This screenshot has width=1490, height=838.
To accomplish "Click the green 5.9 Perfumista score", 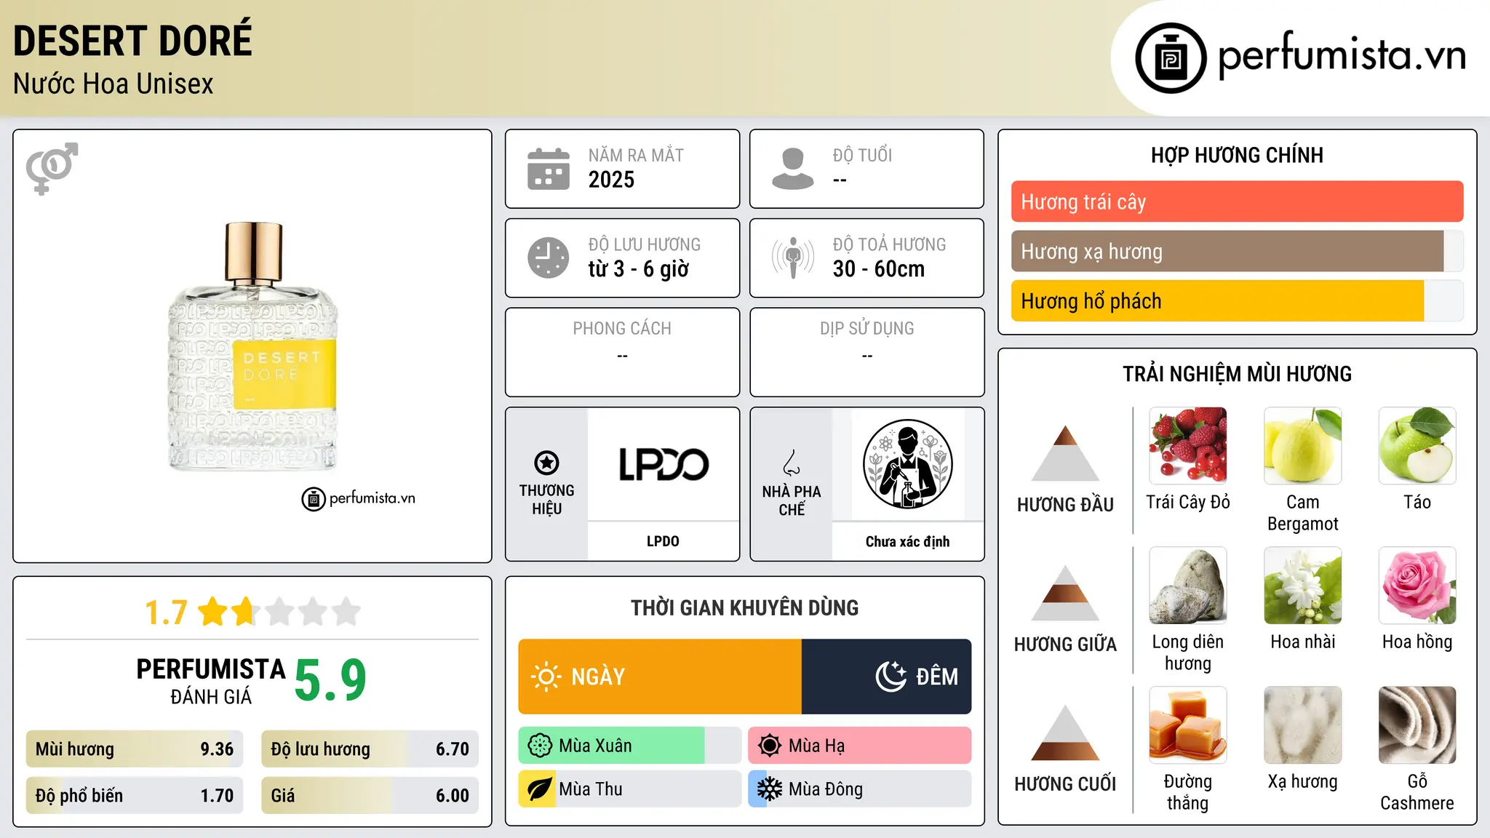I will point(330,680).
